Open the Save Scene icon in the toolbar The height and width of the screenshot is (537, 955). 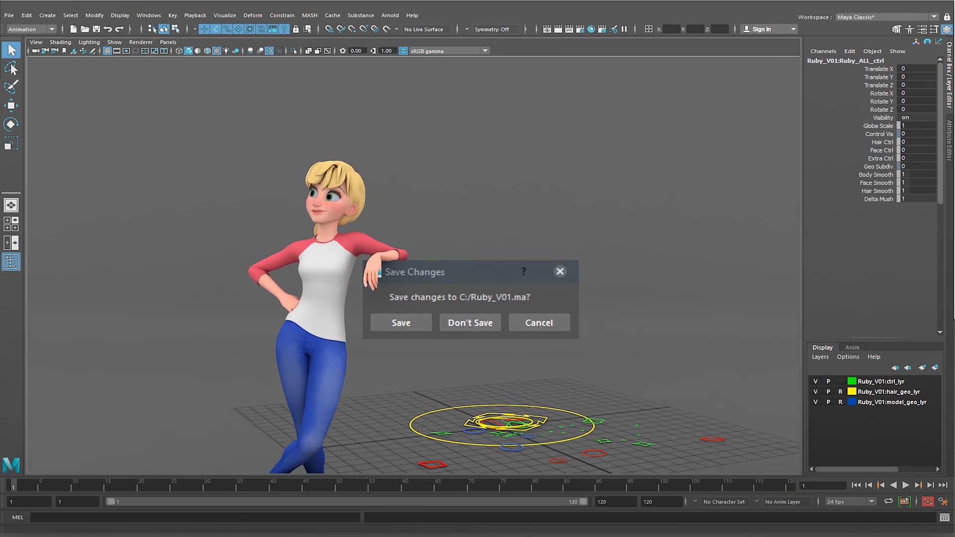pos(96,29)
